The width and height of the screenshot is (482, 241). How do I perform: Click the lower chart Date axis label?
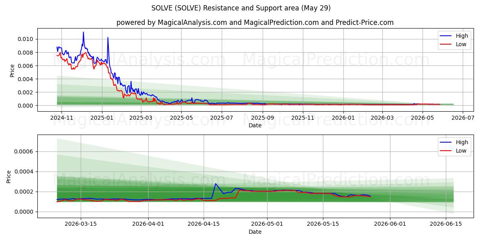click(255, 232)
